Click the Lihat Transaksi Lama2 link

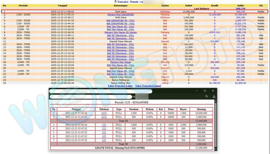[x=148, y=86]
